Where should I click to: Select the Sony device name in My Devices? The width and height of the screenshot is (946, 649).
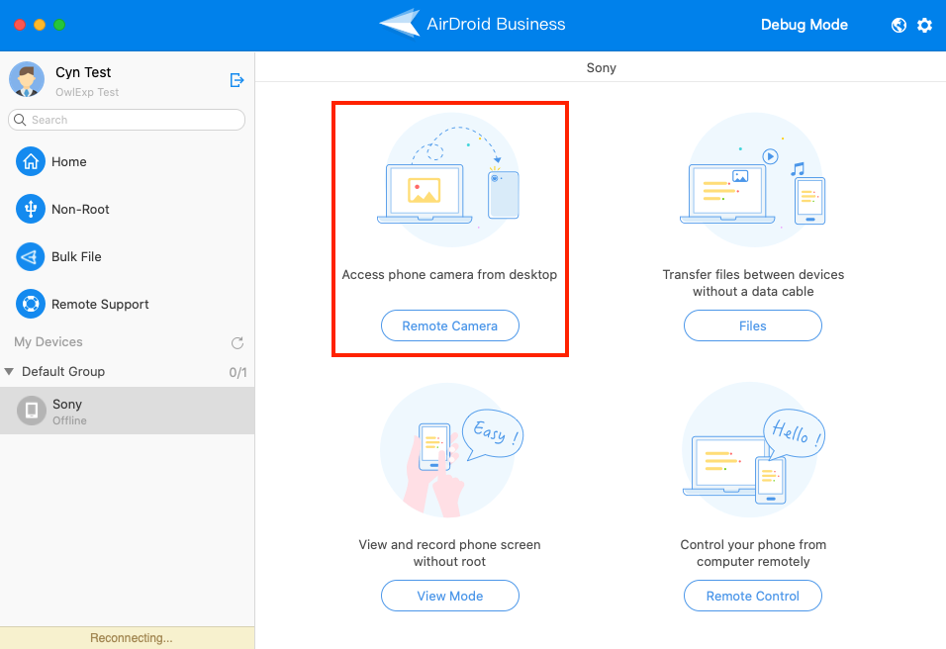pos(67,404)
